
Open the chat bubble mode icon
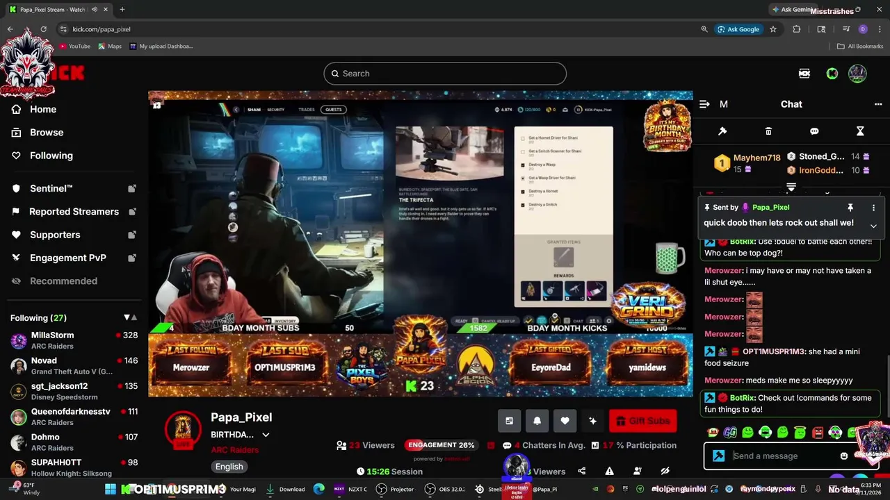click(x=814, y=131)
